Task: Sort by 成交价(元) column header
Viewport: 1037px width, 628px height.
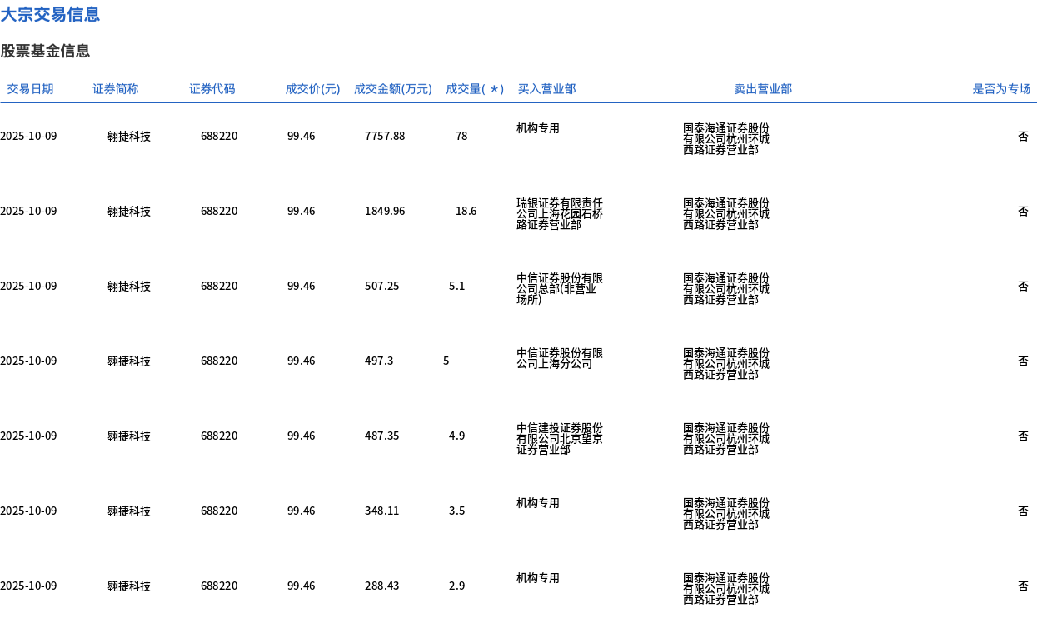Action: click(x=312, y=89)
